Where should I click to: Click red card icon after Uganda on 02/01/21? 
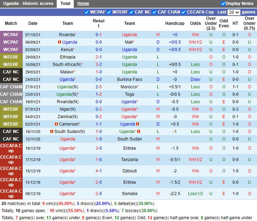coord(138,124)
